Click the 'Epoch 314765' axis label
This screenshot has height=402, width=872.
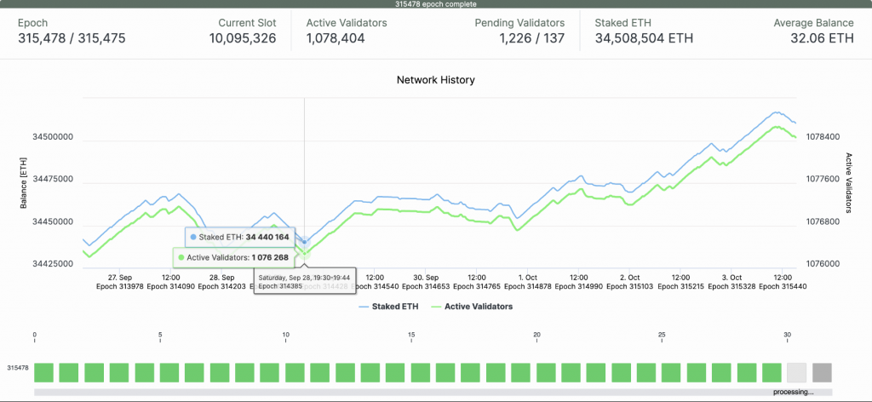[477, 286]
